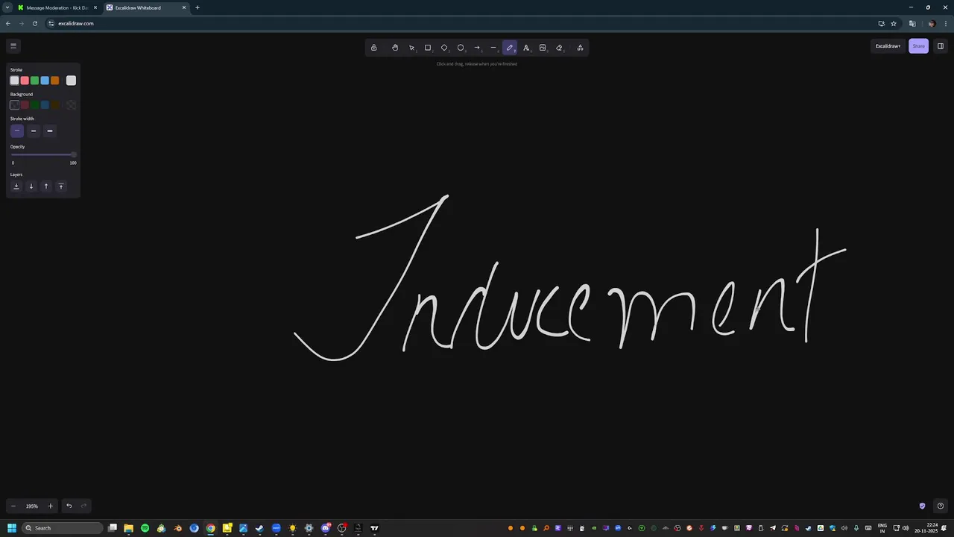This screenshot has width=954, height=537.
Task: Select thin stroke width option
Action: [x=17, y=131]
